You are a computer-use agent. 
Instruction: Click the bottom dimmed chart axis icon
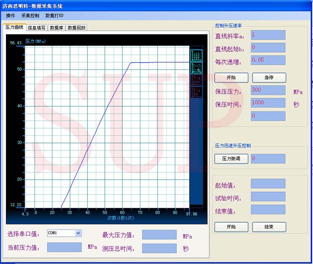coord(196,92)
